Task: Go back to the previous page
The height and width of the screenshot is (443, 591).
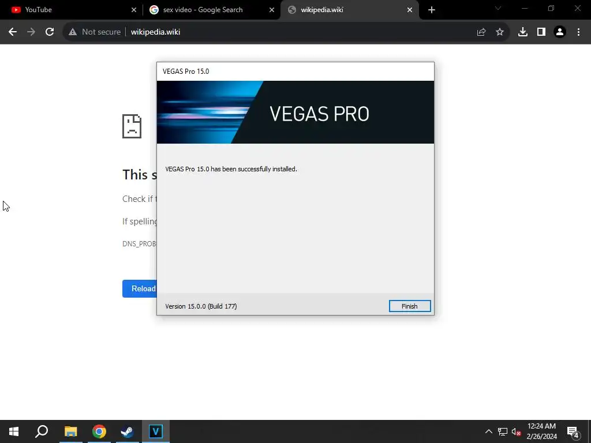Action: (13, 32)
